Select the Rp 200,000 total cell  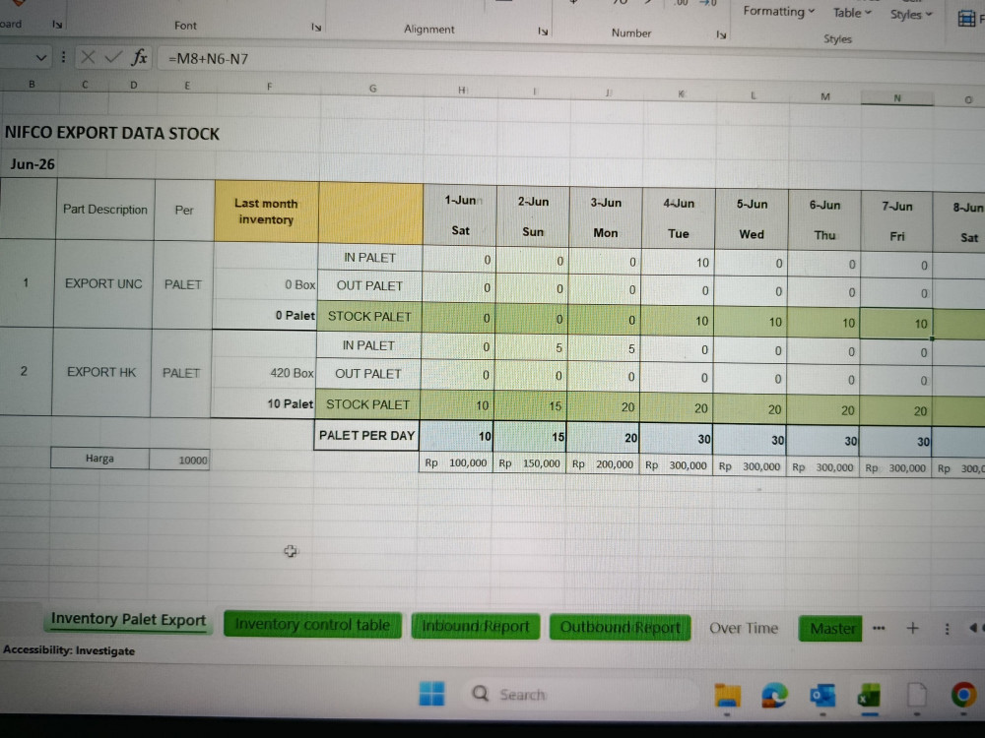coord(603,464)
